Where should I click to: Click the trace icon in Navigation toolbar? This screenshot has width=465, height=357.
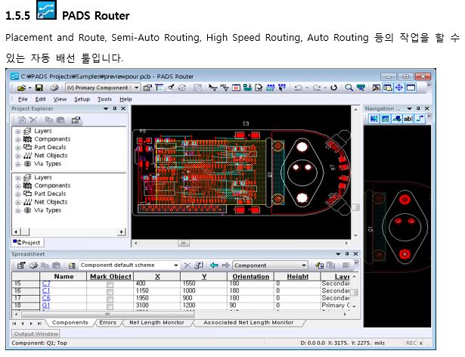420,119
